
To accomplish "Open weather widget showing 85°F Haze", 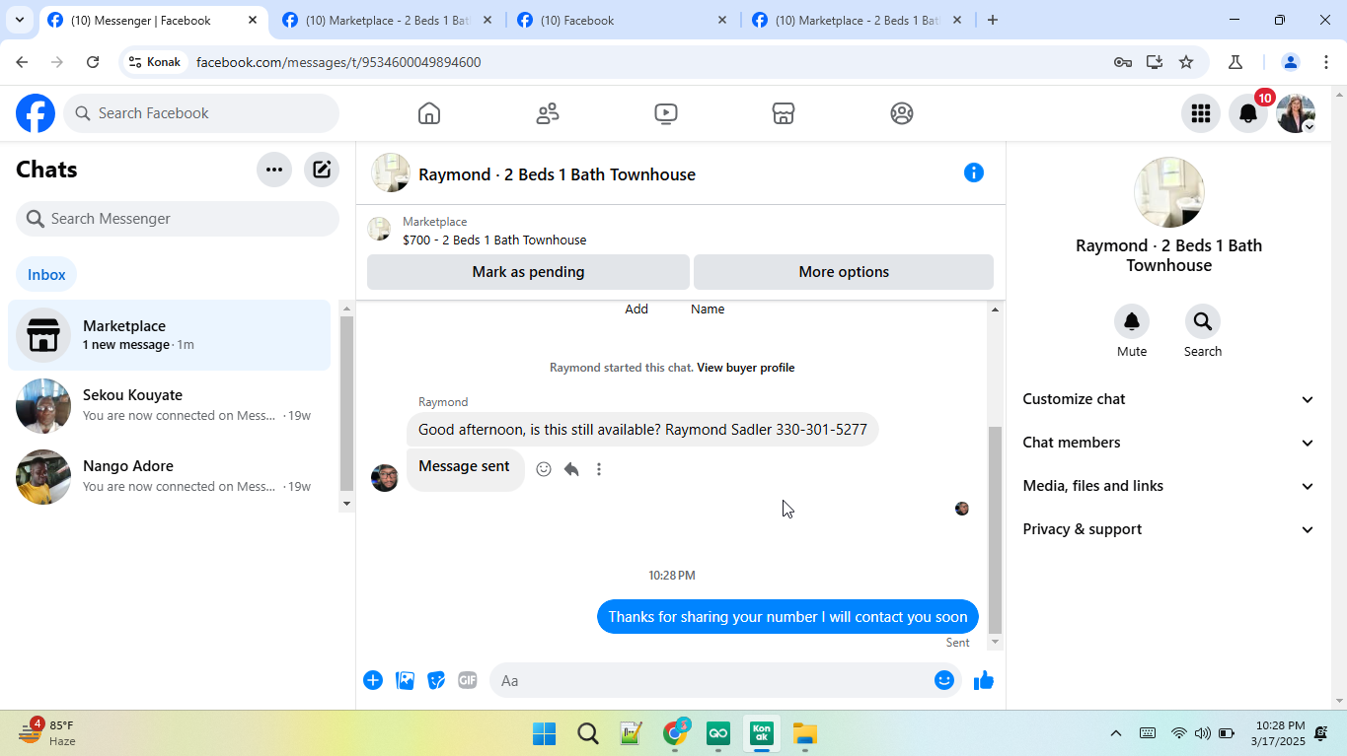I will click(47, 732).
